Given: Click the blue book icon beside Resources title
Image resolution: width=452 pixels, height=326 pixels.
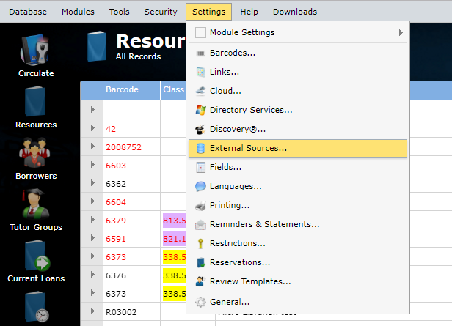Looking at the screenshot, I should point(97,46).
